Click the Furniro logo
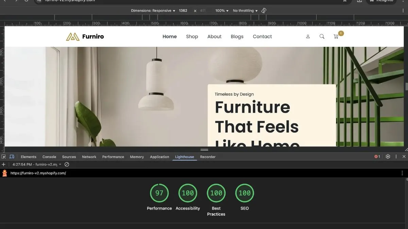408x229 pixels. click(x=84, y=36)
